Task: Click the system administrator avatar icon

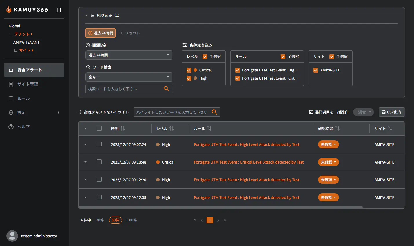Action: click(x=12, y=236)
